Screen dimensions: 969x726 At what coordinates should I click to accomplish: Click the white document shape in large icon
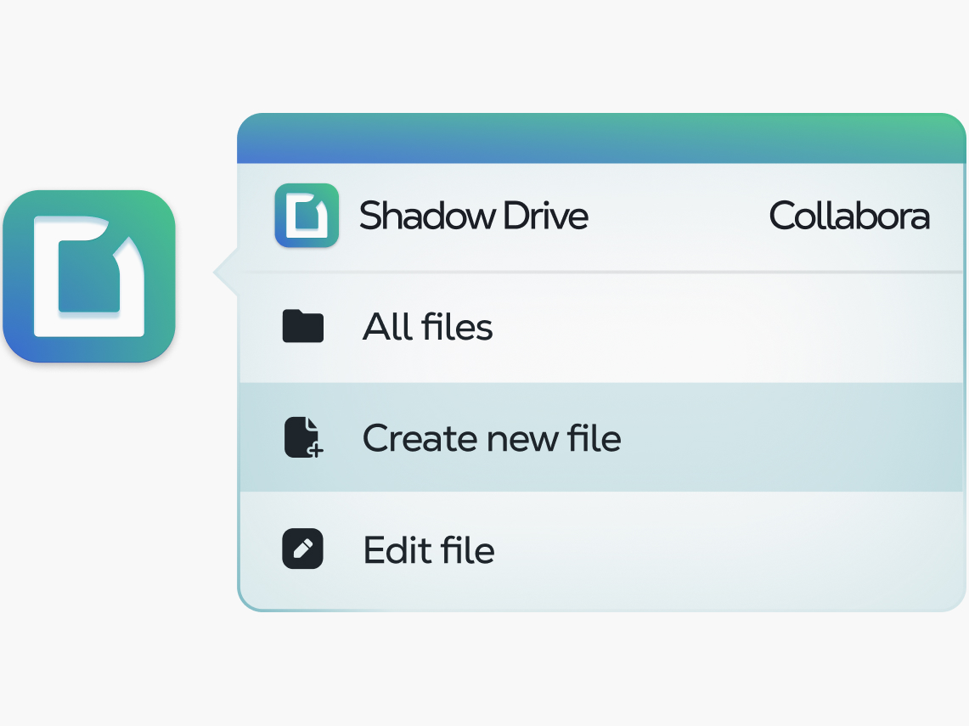pos(47,280)
